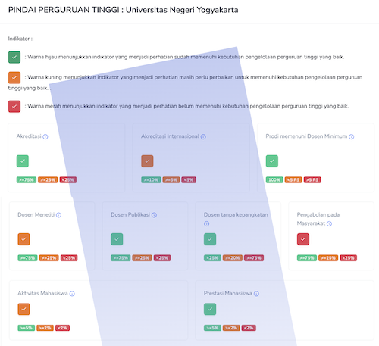Click red checkbox in Pengabdian pada Masyarakat card

[303, 239]
